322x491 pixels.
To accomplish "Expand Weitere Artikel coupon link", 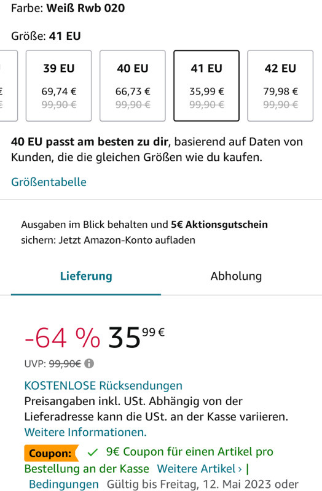I will [x=200, y=469].
